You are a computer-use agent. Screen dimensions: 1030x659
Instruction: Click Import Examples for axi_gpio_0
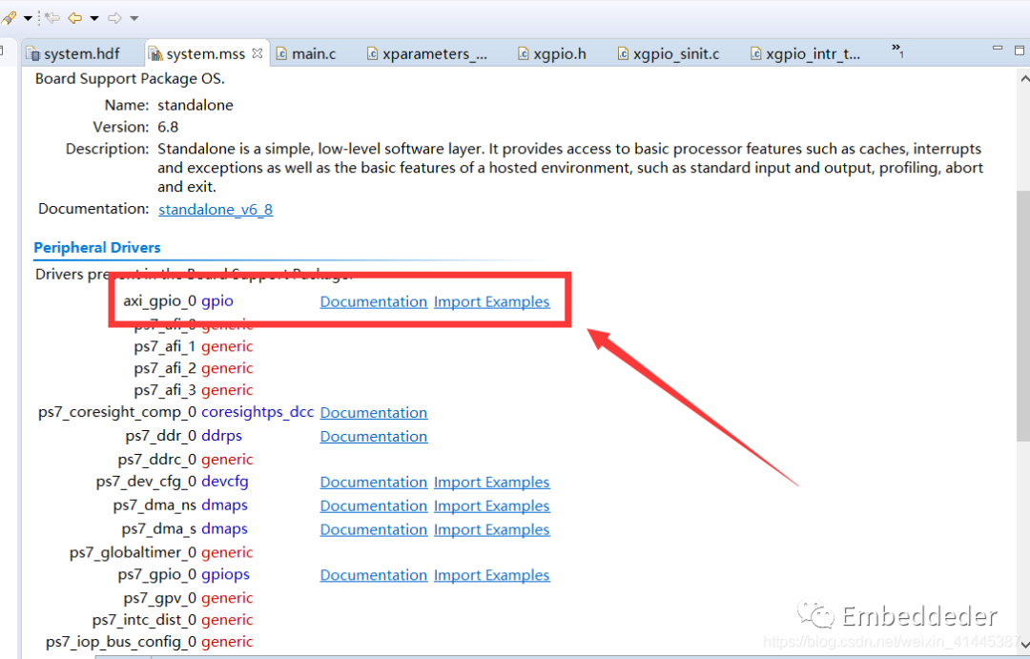click(x=491, y=302)
